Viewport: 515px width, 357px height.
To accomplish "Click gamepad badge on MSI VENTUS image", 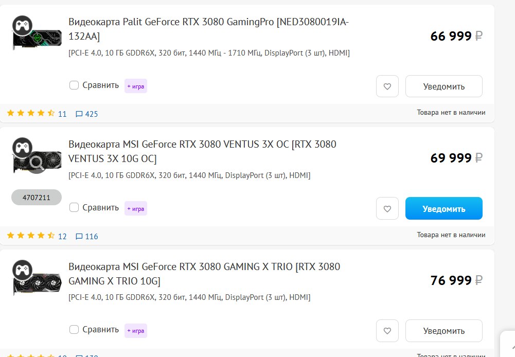I will coord(22,148).
